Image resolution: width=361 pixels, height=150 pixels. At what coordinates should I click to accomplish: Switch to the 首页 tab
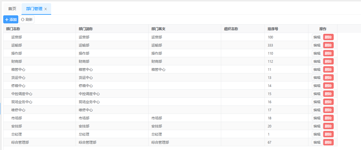(x=12, y=9)
